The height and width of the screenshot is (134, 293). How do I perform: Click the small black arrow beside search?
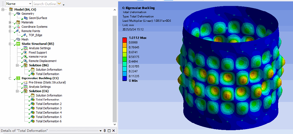click(x=64, y=5)
